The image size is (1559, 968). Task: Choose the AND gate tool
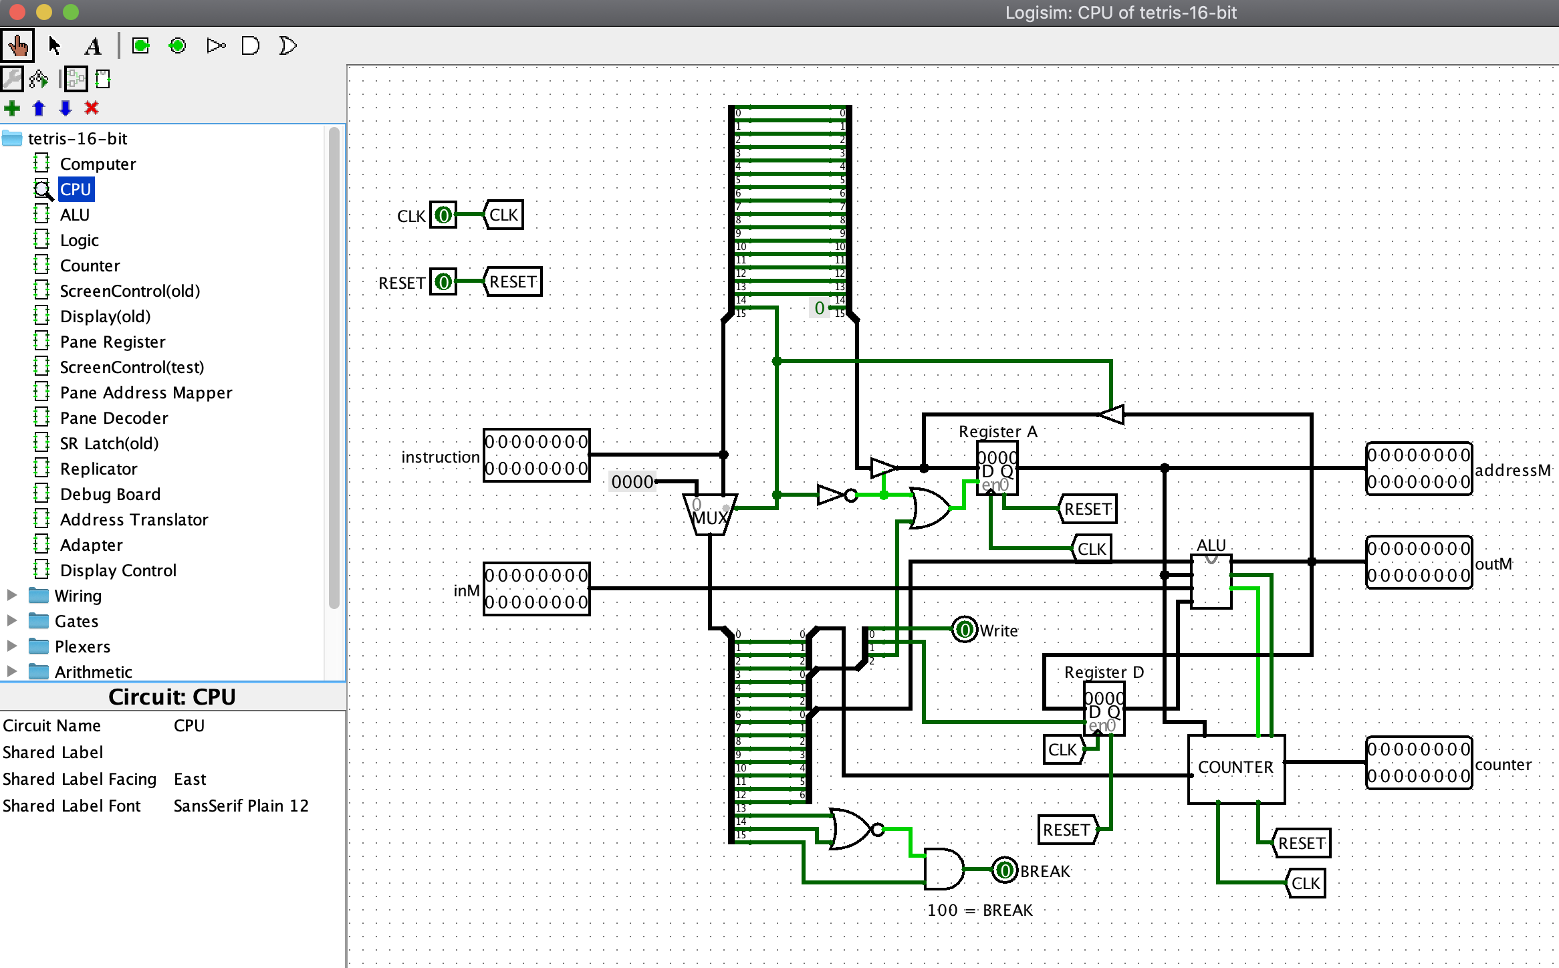[x=251, y=46]
